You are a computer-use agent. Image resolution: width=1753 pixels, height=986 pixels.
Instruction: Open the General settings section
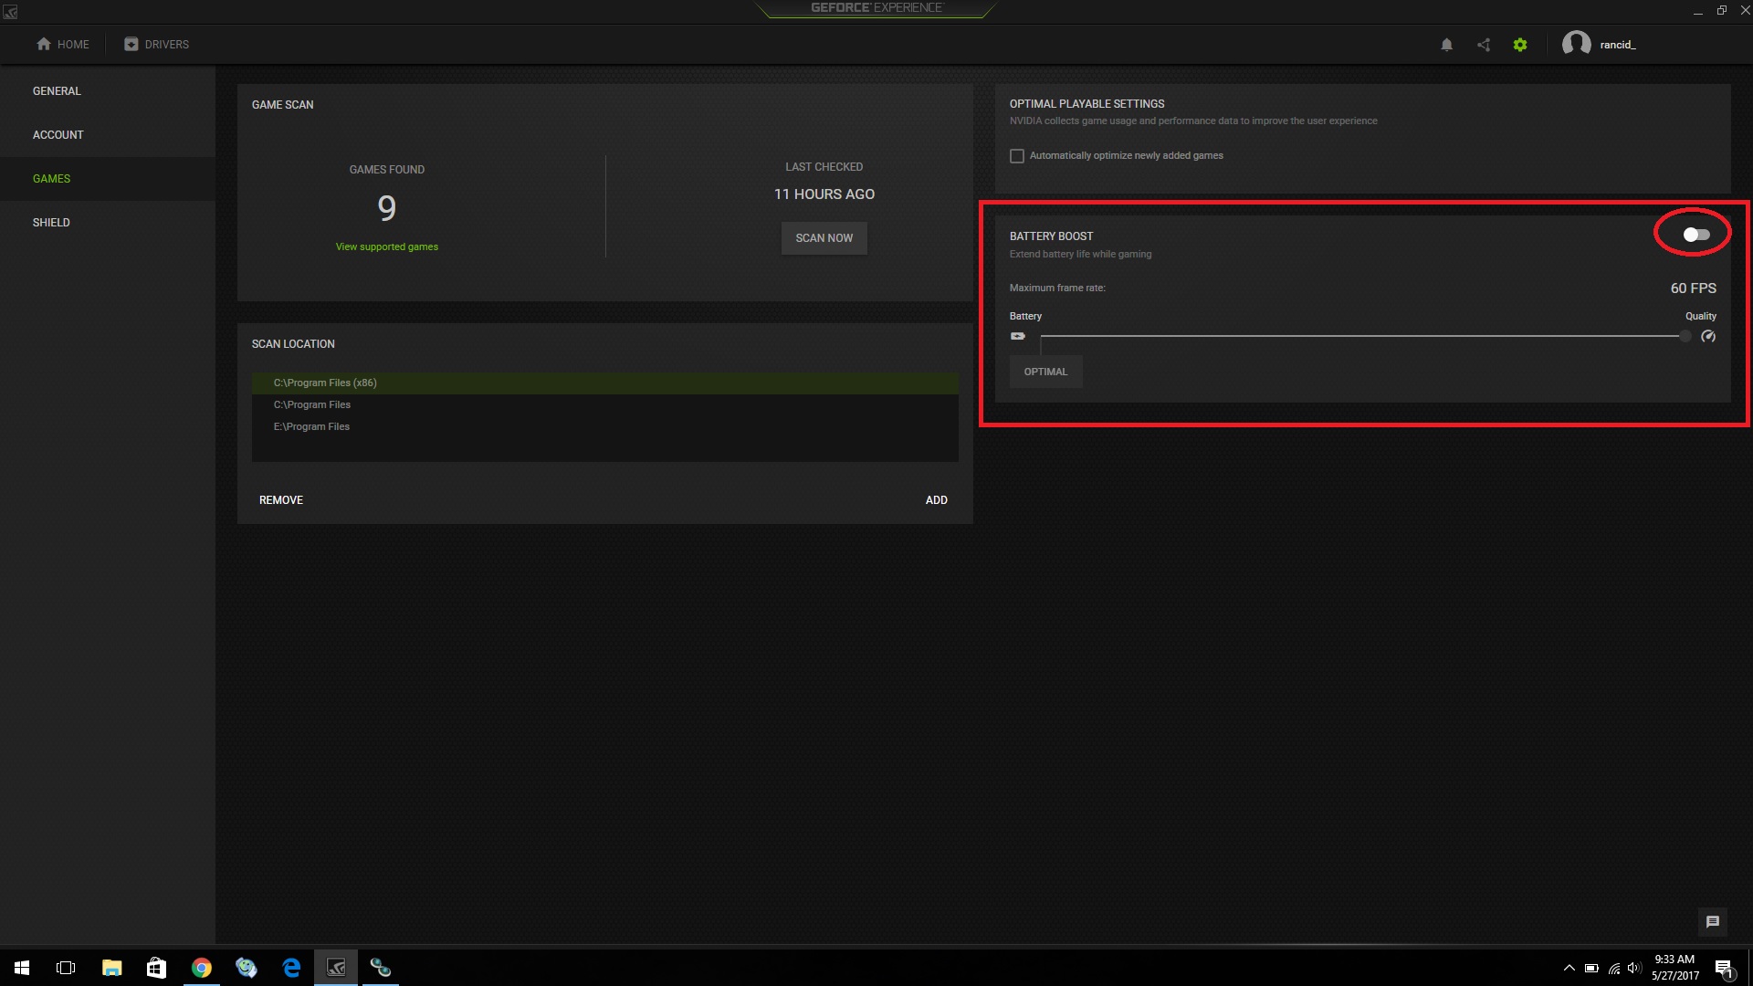tap(57, 91)
